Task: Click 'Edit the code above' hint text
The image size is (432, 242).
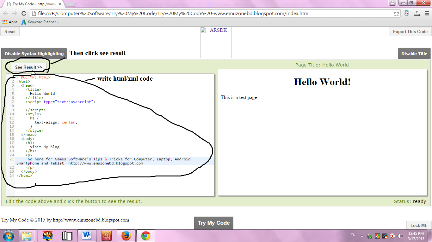Action: [74, 201]
